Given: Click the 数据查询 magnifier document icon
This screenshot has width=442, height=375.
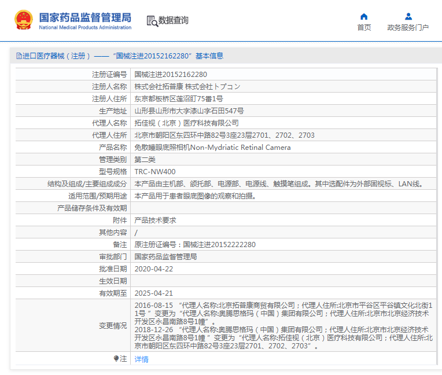Looking at the screenshot, I should pyautogui.click(x=152, y=21).
